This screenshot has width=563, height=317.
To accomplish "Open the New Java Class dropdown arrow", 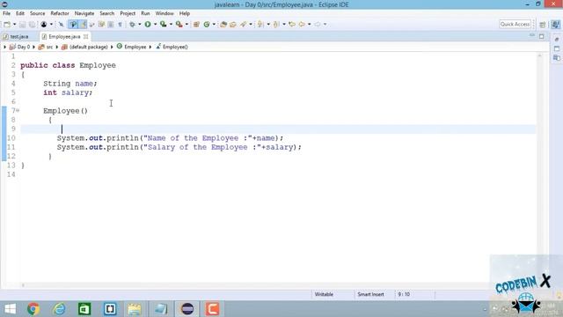I will 214,25.
